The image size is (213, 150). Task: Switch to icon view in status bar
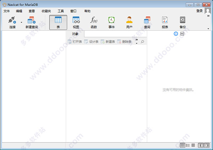182,145
